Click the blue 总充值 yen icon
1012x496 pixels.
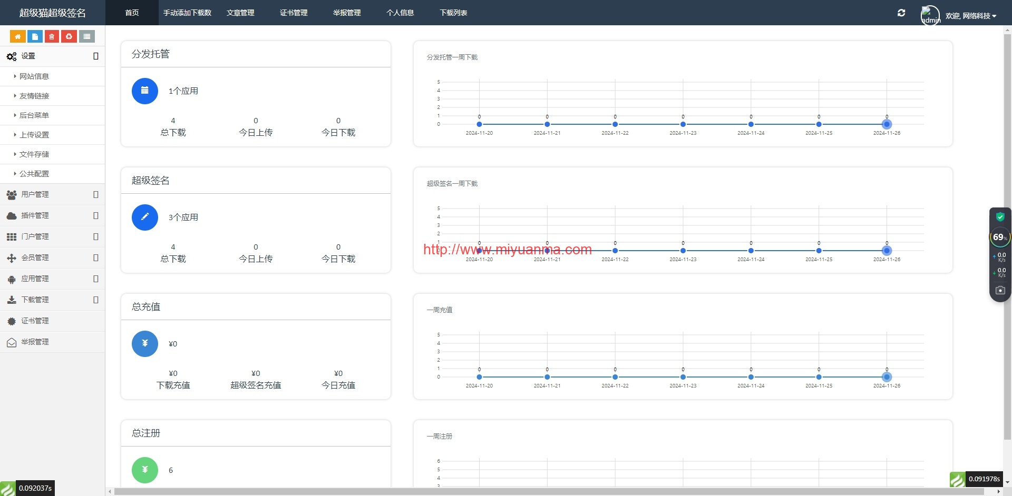145,344
